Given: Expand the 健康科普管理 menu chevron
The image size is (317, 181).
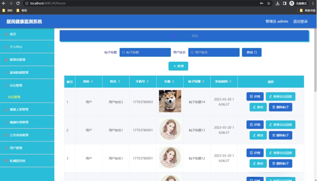Looking at the screenshot, I should (x=49, y=122).
